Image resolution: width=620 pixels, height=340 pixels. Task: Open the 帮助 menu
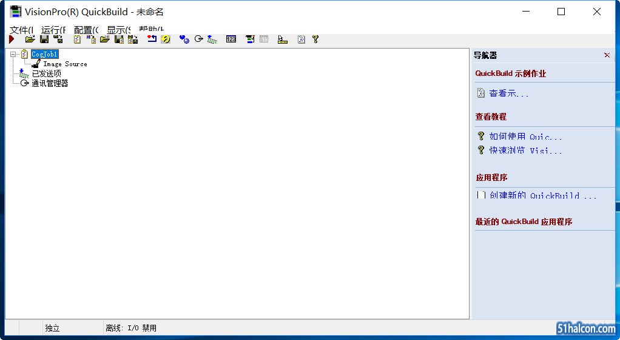coord(151,29)
